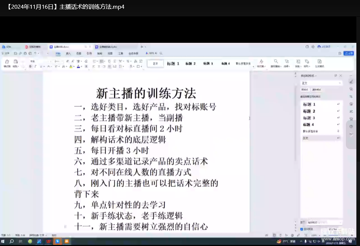Select 标题 3 in the styles panel list
Image resolution: width=360 pixels, height=246 pixels.
point(309,118)
